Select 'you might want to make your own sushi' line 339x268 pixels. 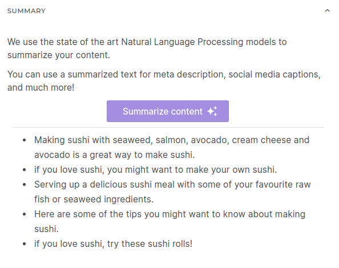coord(155,170)
